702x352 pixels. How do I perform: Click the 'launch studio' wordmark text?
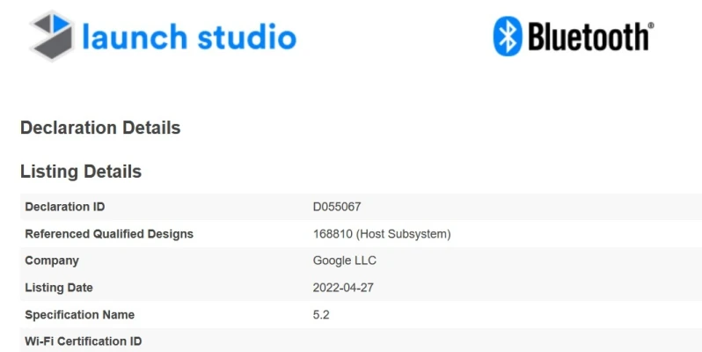tap(189, 36)
